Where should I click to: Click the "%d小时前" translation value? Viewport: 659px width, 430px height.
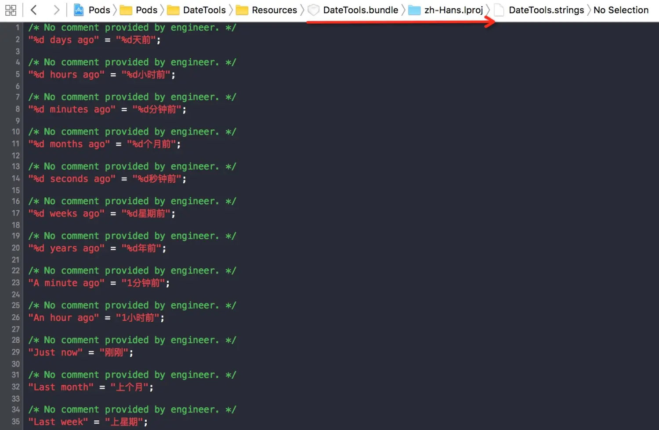(x=146, y=75)
